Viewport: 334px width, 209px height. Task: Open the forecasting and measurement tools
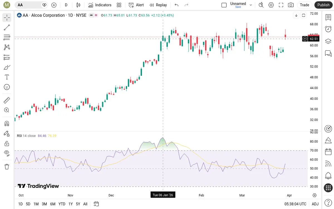pos(7,57)
